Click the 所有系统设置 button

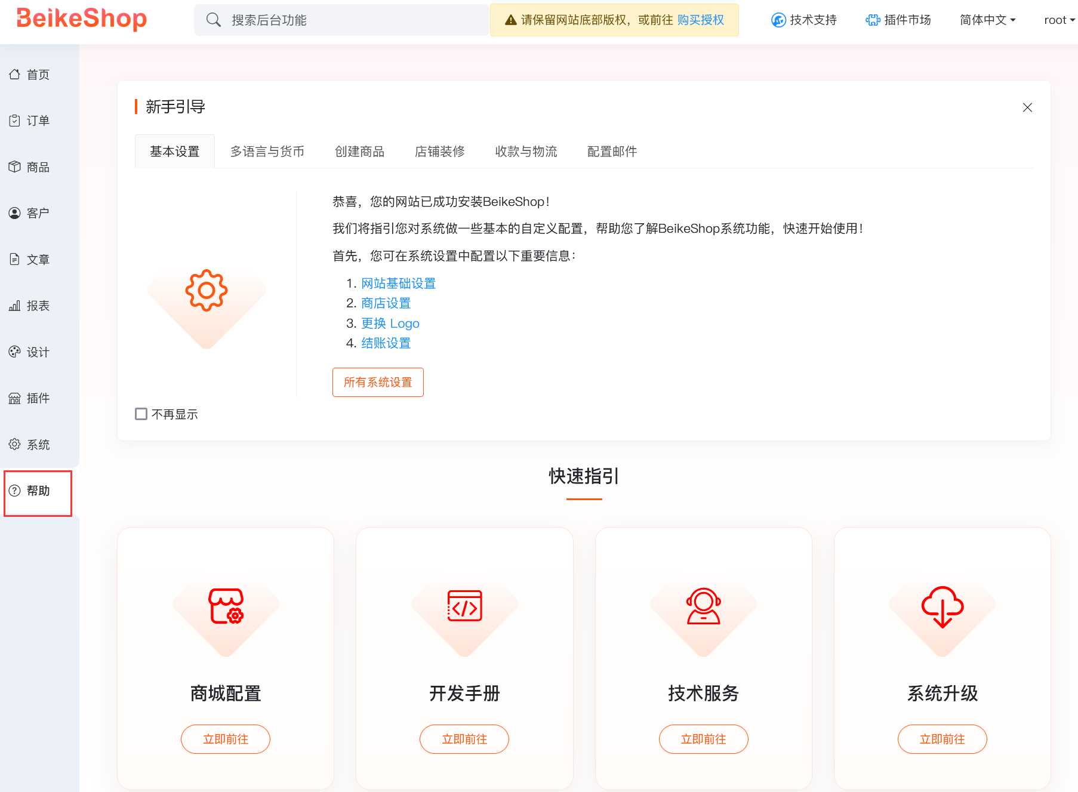[x=378, y=382]
